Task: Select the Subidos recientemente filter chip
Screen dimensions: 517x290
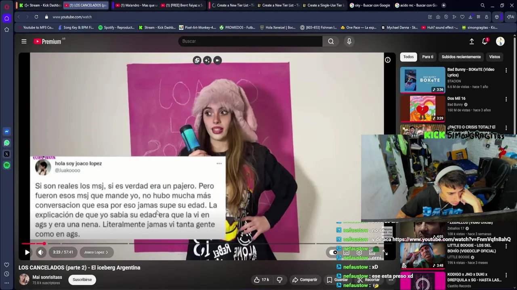Action: (x=461, y=57)
